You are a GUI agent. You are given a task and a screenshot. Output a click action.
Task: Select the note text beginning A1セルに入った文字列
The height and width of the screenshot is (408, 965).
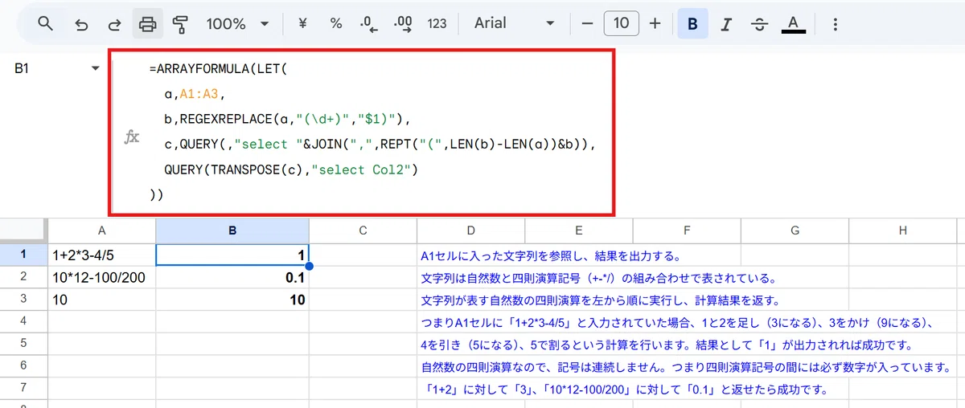pyautogui.click(x=552, y=257)
